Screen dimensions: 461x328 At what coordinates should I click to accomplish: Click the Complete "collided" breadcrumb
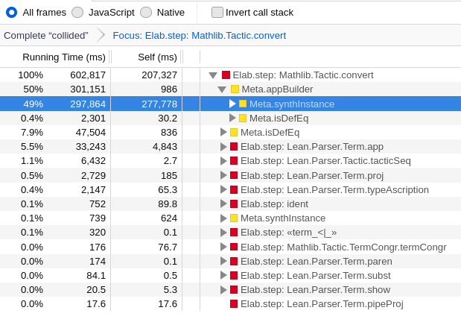[x=46, y=36]
